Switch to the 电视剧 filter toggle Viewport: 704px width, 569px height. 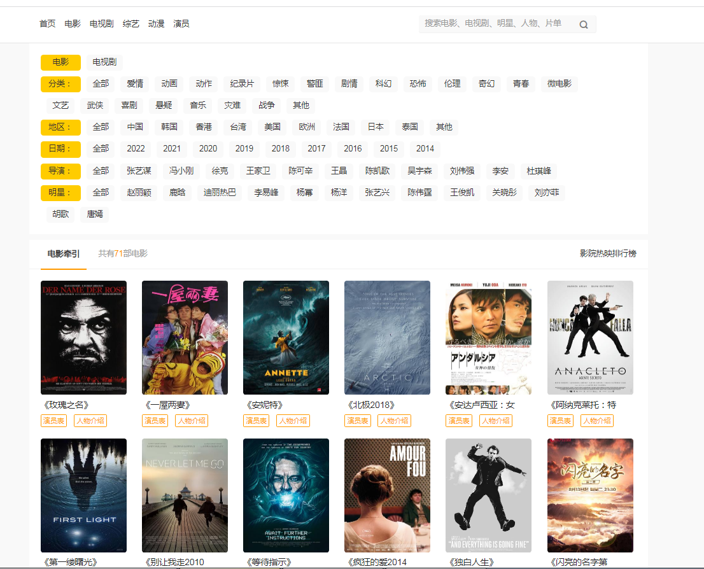(104, 62)
